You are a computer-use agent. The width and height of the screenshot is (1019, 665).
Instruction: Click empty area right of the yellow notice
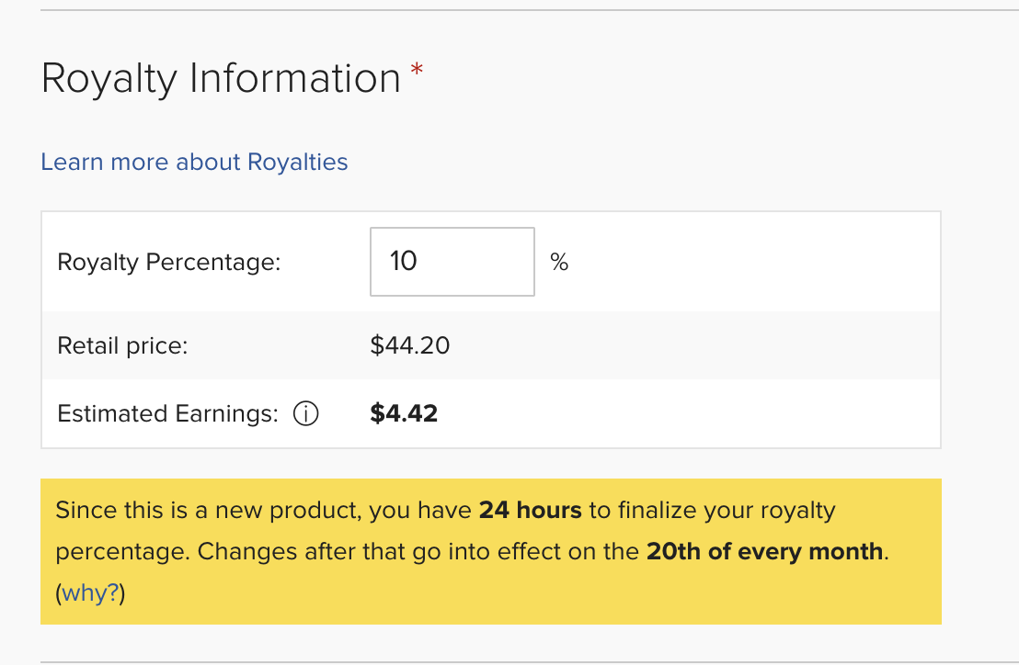979,551
